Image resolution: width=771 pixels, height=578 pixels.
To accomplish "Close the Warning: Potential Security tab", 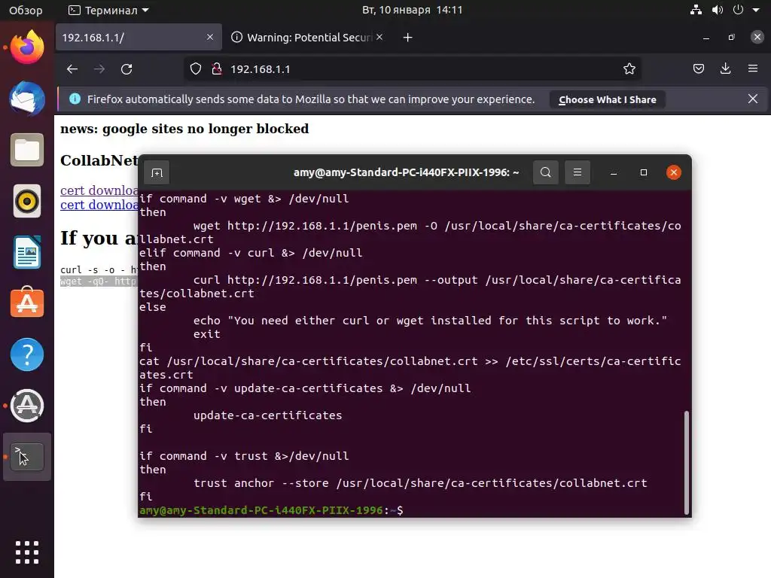I will pyautogui.click(x=379, y=37).
